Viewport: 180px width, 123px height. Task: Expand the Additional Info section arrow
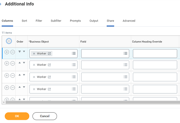(x=1, y=4)
